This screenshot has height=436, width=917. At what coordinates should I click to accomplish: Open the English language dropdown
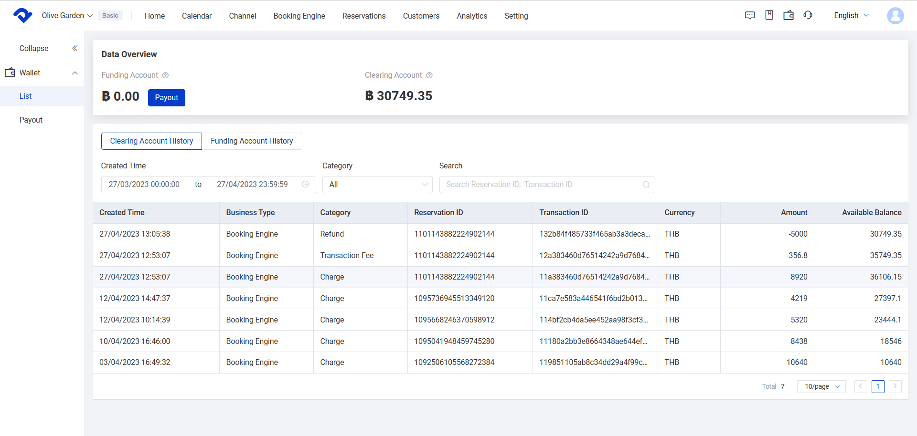(x=851, y=16)
